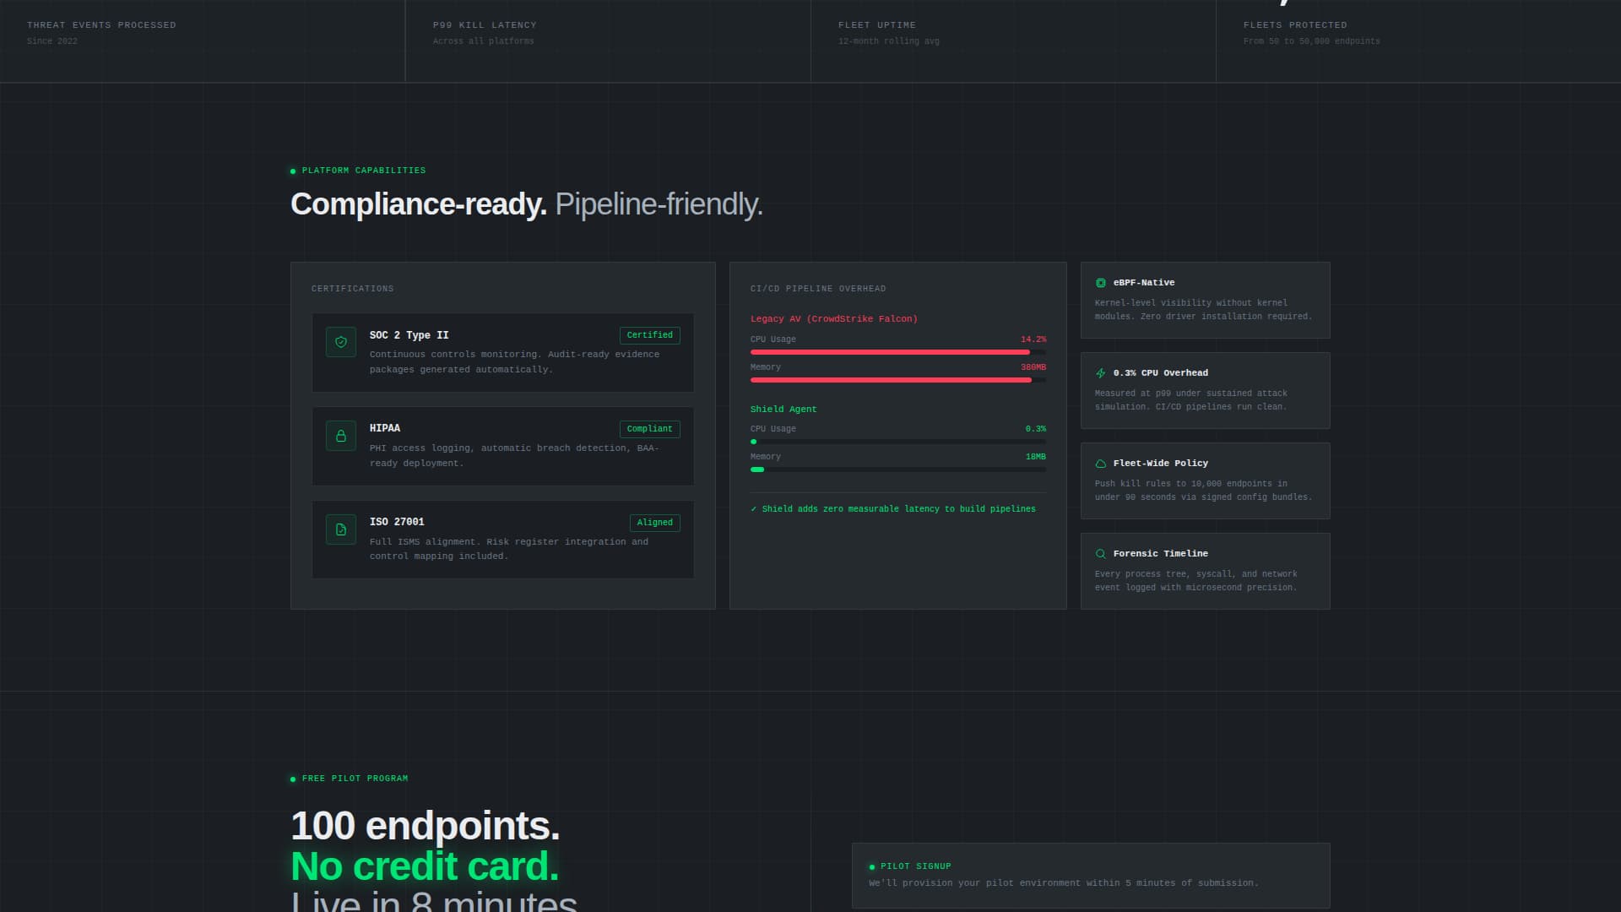Viewport: 1621px width, 912px height.
Task: Click the Shield Agent Memory bar
Action: pos(897,470)
